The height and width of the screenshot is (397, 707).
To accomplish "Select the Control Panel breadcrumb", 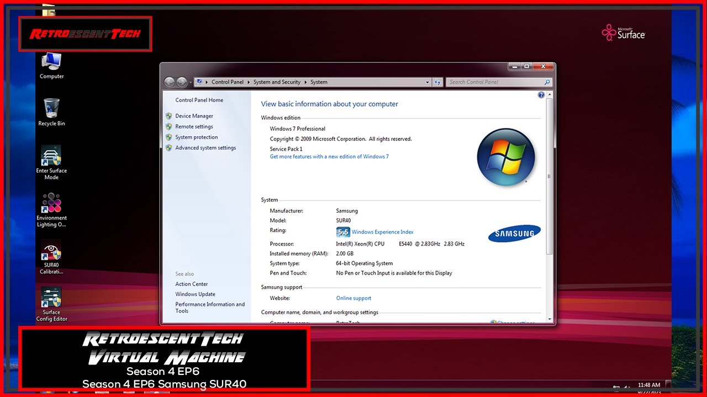I will pyautogui.click(x=228, y=82).
